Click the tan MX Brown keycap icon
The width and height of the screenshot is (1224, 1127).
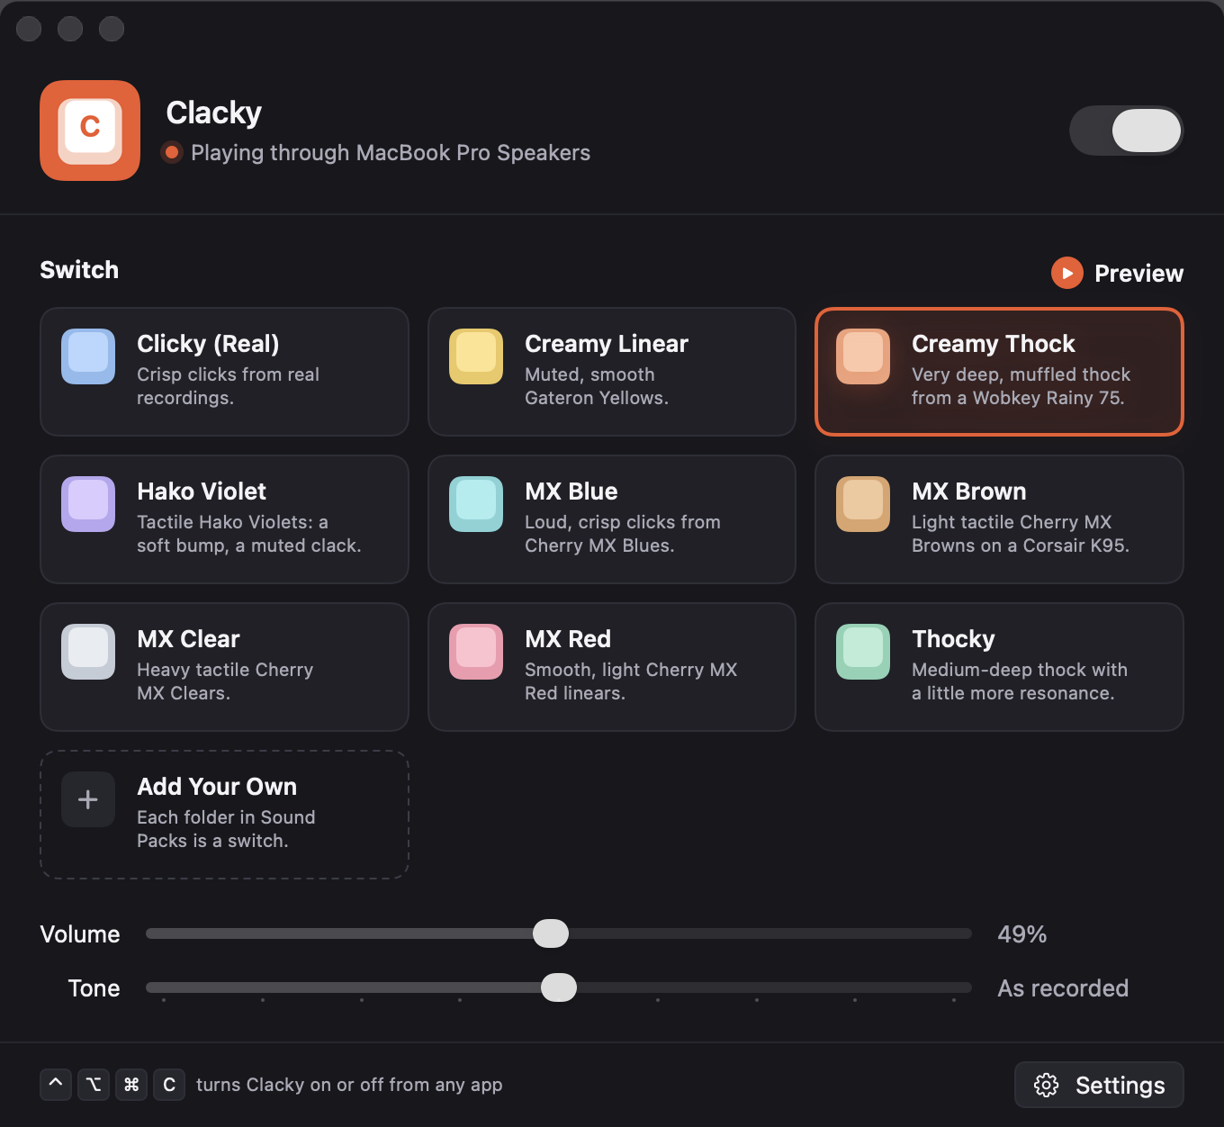[x=863, y=504]
